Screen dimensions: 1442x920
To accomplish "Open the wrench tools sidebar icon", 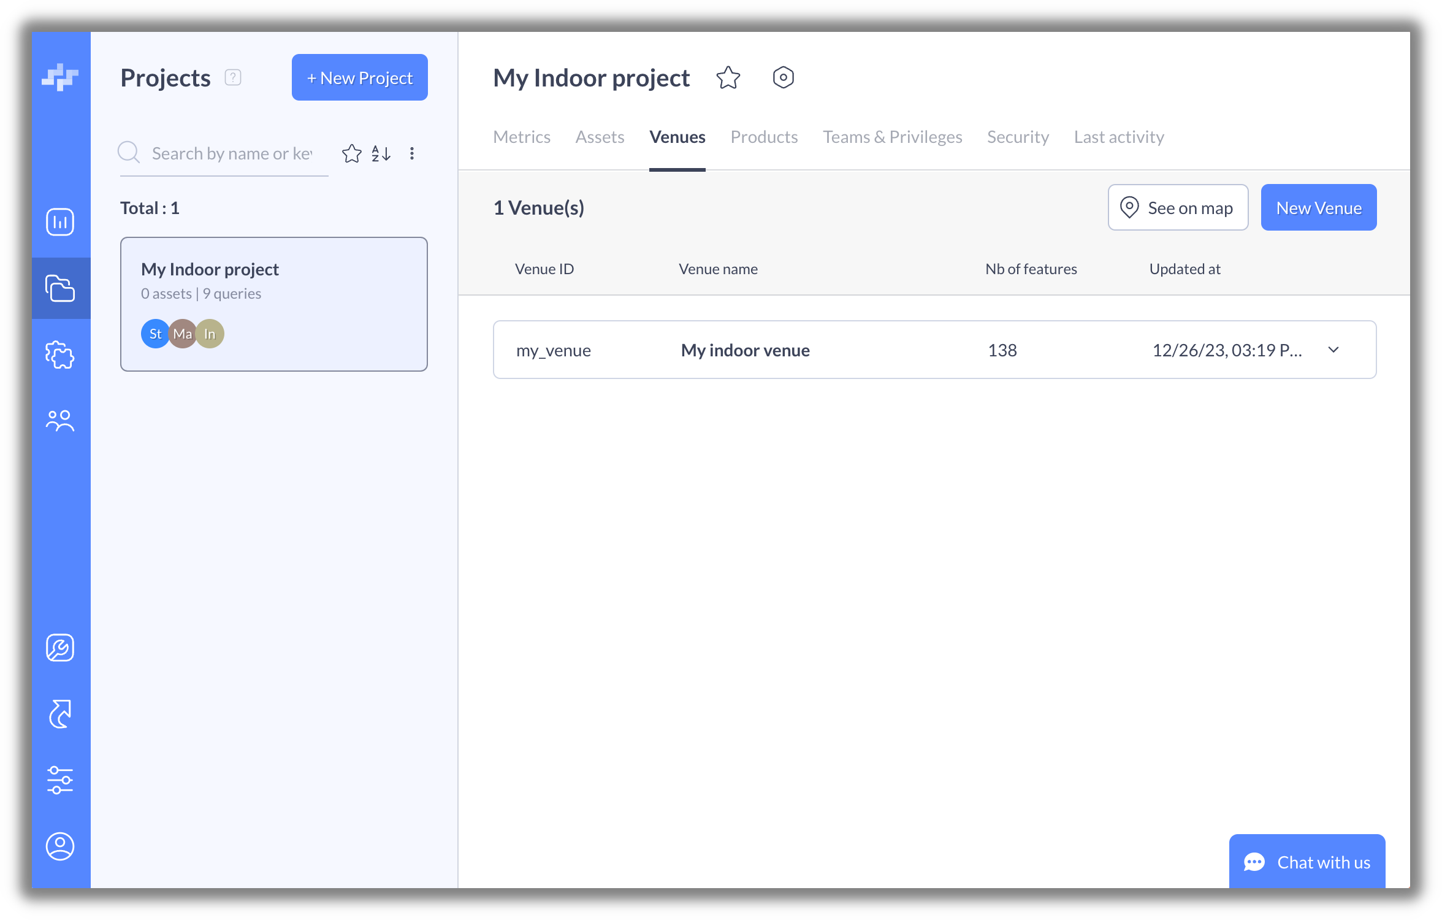I will [60, 648].
